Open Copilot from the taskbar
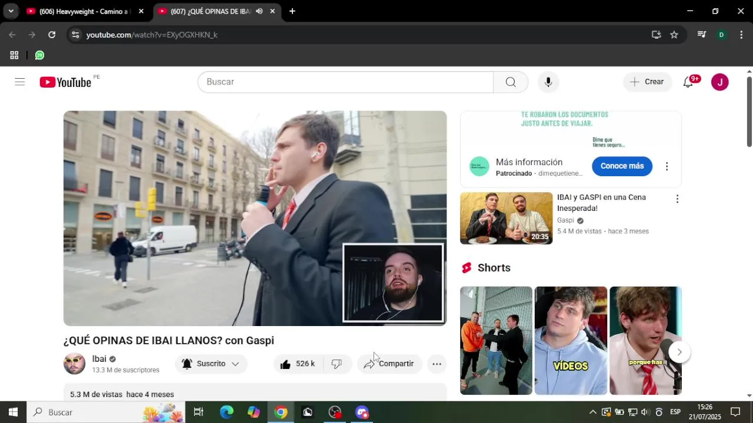This screenshot has height=423, width=753. pos(254,412)
